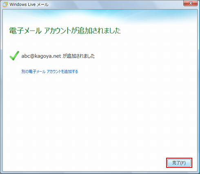Click the Windows Live メール window title text
The width and height of the screenshot is (200, 174).
29,4
